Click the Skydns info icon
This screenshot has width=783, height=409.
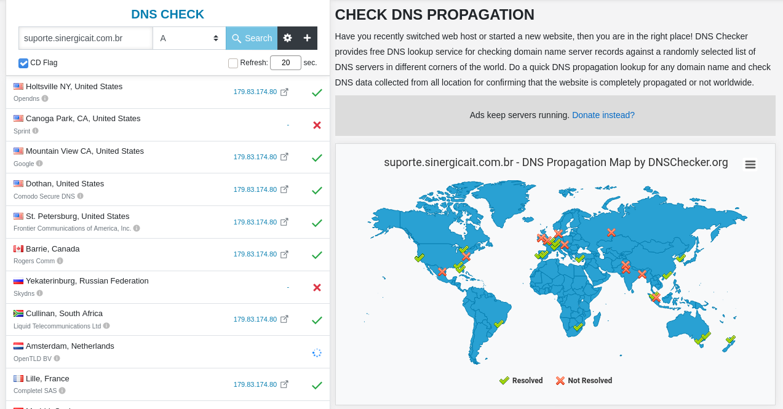point(39,293)
